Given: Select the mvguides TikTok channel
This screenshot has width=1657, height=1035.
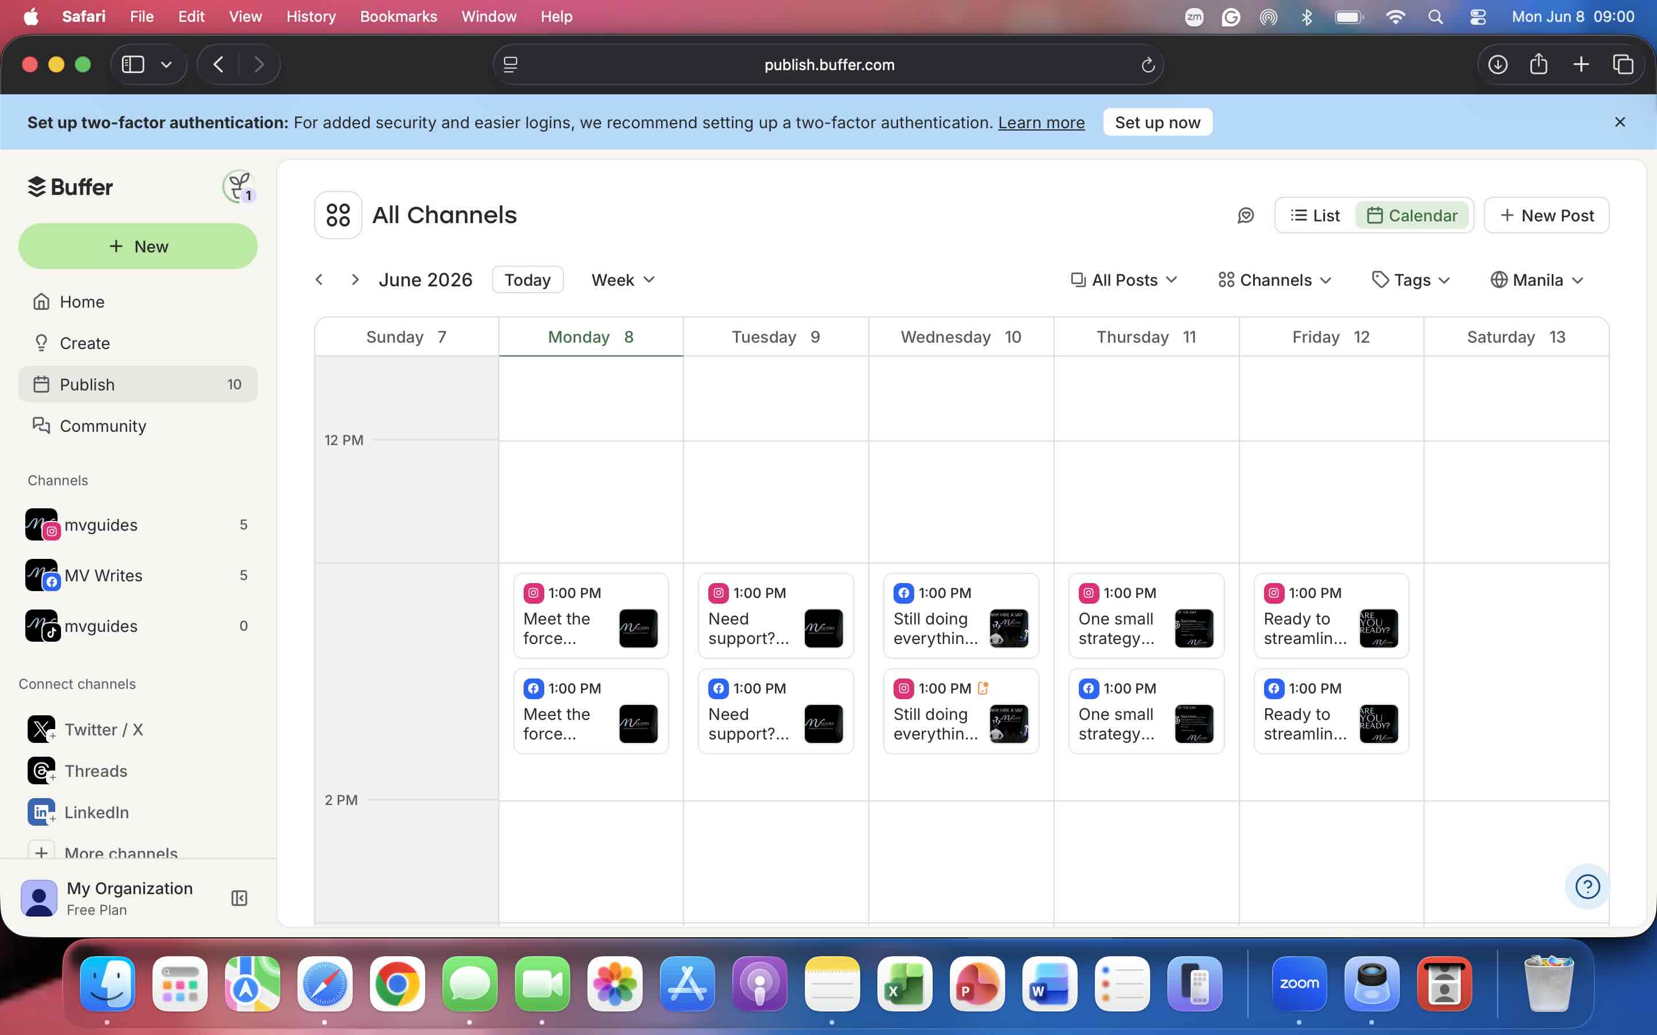Looking at the screenshot, I should click(137, 626).
